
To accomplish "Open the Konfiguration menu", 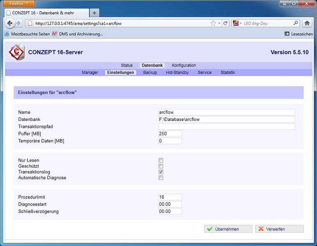I will [184, 65].
